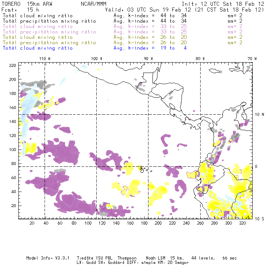The width and height of the screenshot is (266, 266).
Task: Click the '80 W' longitude label
Action: [200, 59]
